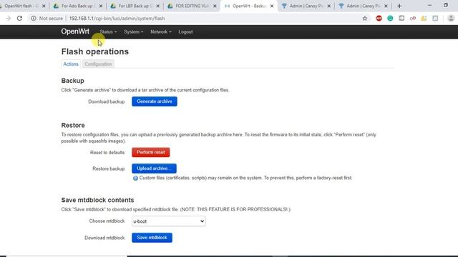This screenshot has width=458, height=257.
Task: View site info via Not secure icon
Action: 34,19
